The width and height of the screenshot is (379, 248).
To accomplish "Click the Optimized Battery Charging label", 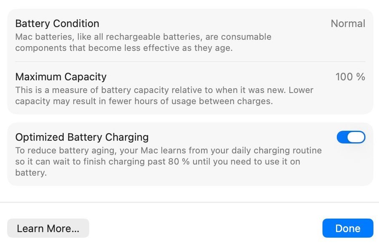I will (x=82, y=137).
